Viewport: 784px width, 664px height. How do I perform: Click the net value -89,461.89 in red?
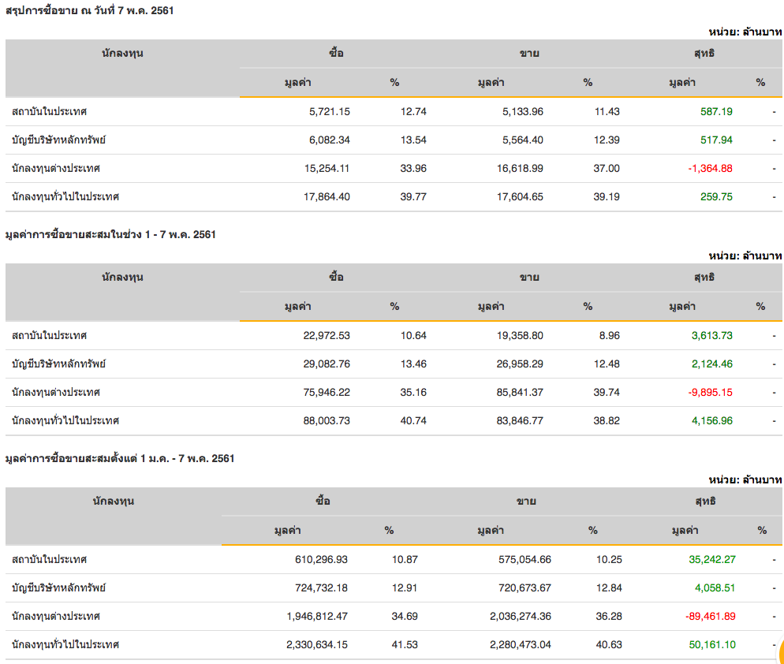pos(707,616)
